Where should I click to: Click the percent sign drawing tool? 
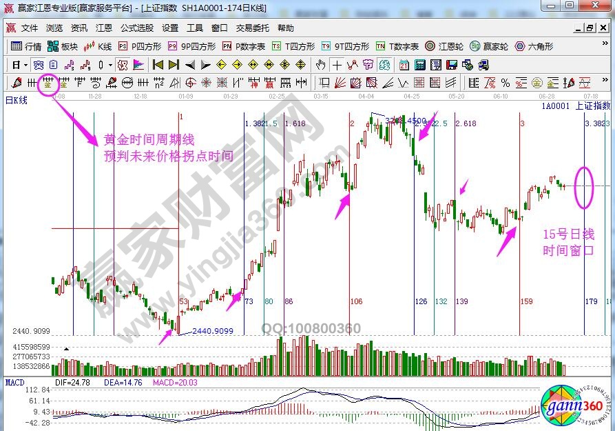point(505,83)
